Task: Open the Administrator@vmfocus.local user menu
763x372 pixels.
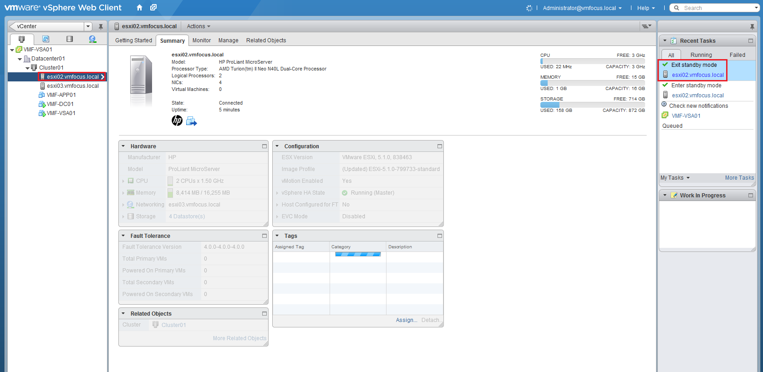Action: coord(582,8)
